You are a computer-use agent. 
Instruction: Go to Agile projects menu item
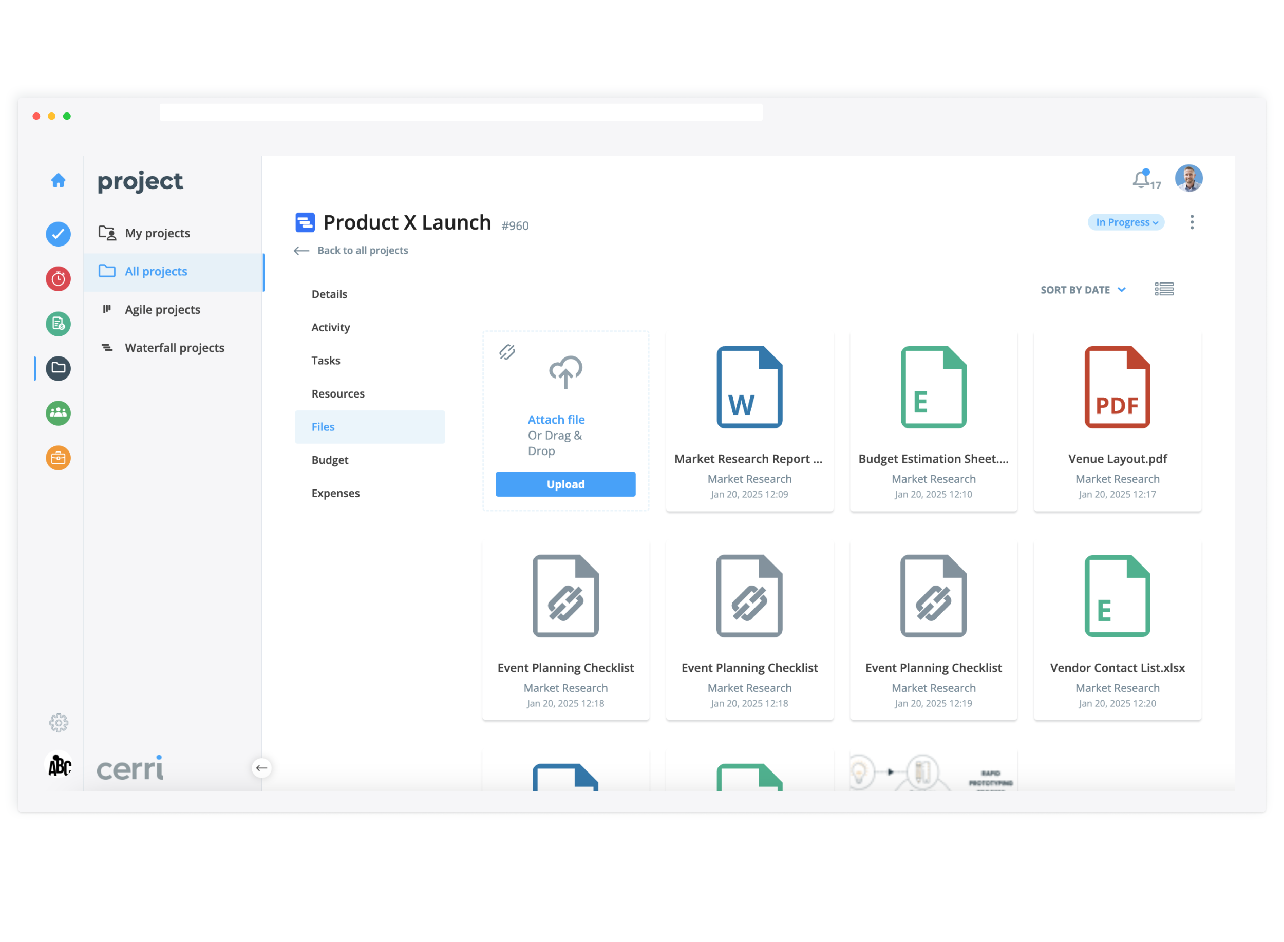162,310
